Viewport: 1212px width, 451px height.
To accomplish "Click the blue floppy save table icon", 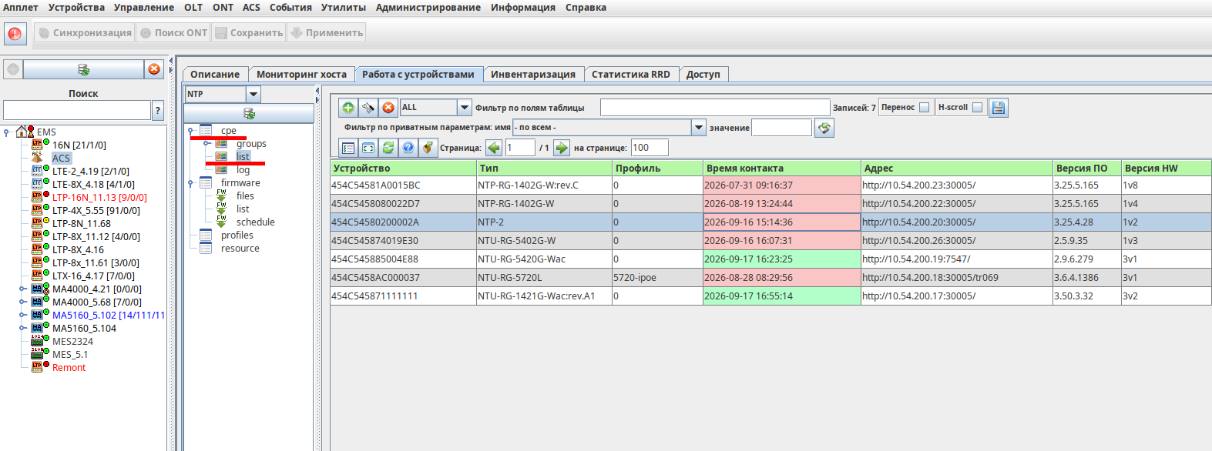I will (x=998, y=108).
